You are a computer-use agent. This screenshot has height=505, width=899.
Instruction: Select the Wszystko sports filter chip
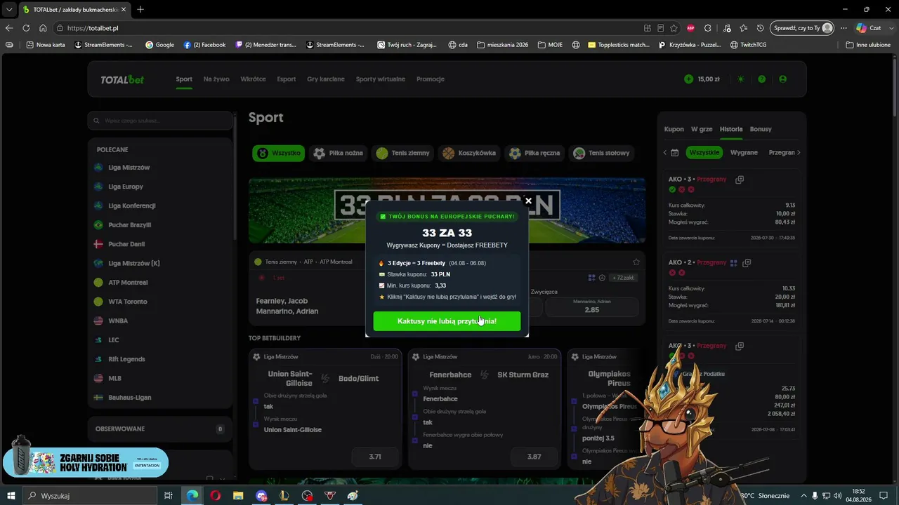[x=278, y=153]
